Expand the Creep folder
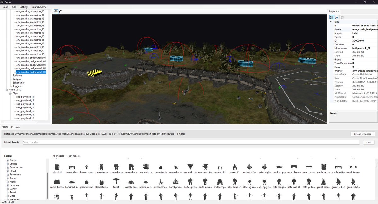378x204 pixels. click(x=8, y=160)
